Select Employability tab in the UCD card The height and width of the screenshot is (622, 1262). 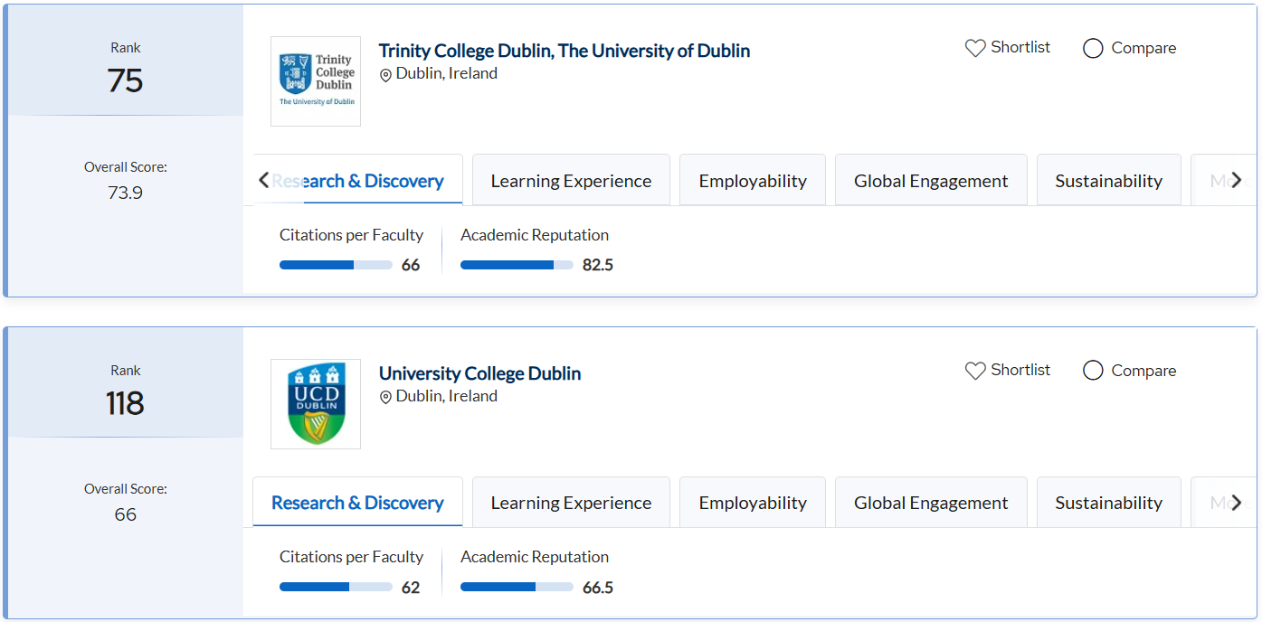pyautogui.click(x=753, y=503)
